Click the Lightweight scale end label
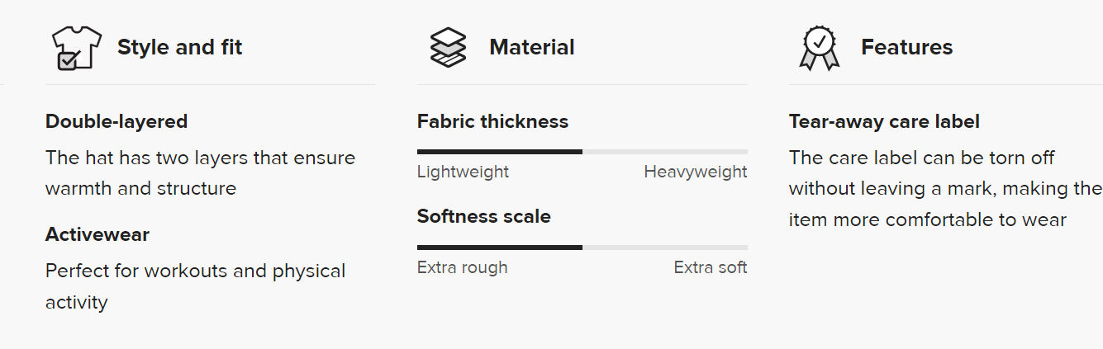The image size is (1103, 349). [x=463, y=172]
